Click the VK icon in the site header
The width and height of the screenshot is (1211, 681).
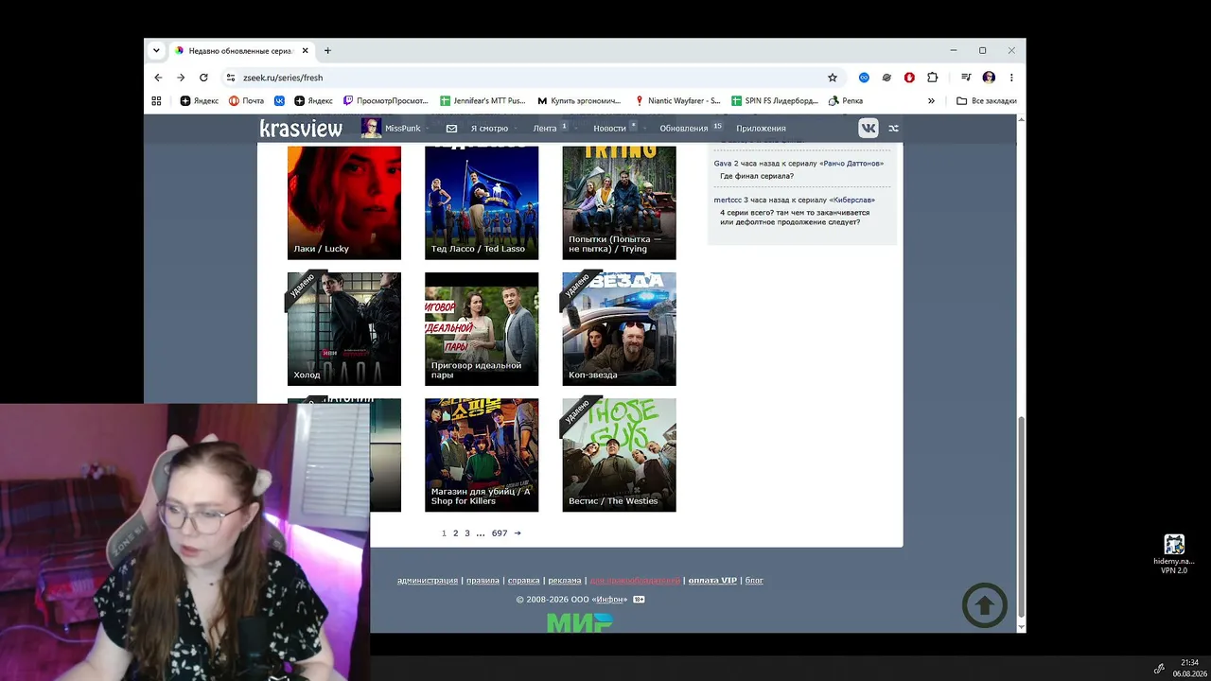(x=868, y=129)
